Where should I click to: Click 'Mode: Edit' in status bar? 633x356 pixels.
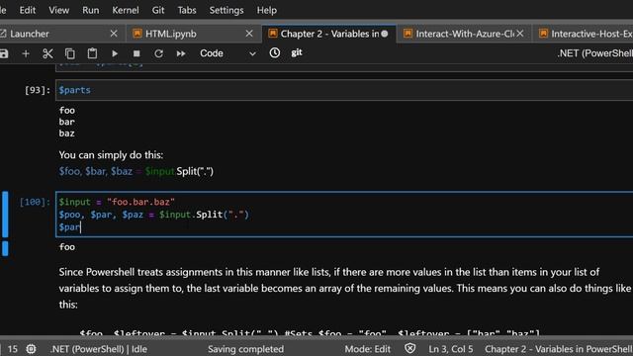pyautogui.click(x=367, y=349)
